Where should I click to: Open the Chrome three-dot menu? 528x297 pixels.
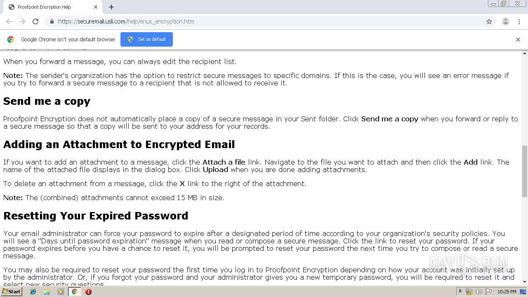click(x=519, y=21)
